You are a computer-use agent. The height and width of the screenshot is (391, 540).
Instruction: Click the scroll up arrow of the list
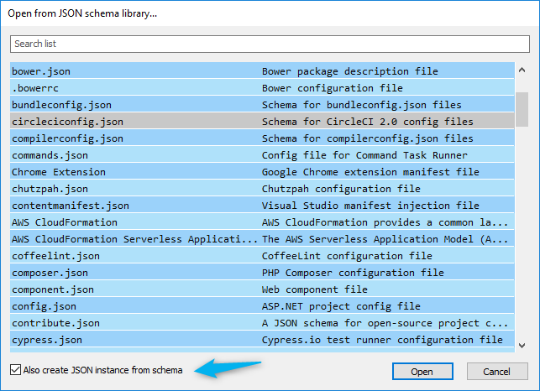pyautogui.click(x=522, y=70)
